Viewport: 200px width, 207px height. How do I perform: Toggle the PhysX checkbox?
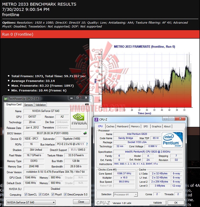coord(53,194)
